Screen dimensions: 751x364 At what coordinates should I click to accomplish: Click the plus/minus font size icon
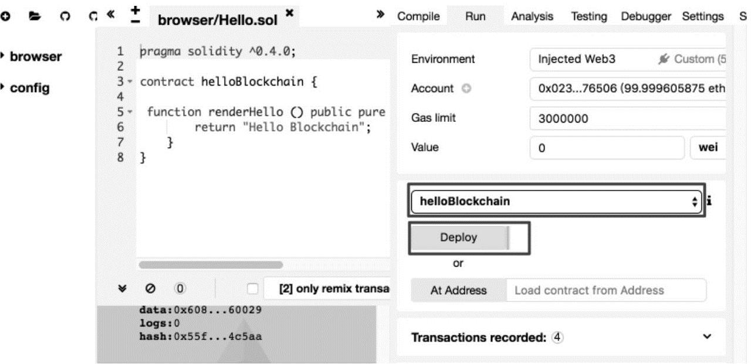click(x=134, y=15)
